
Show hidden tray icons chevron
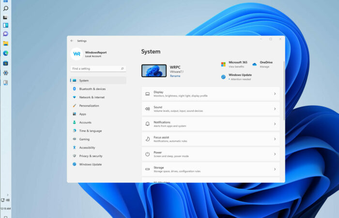point(8,195)
